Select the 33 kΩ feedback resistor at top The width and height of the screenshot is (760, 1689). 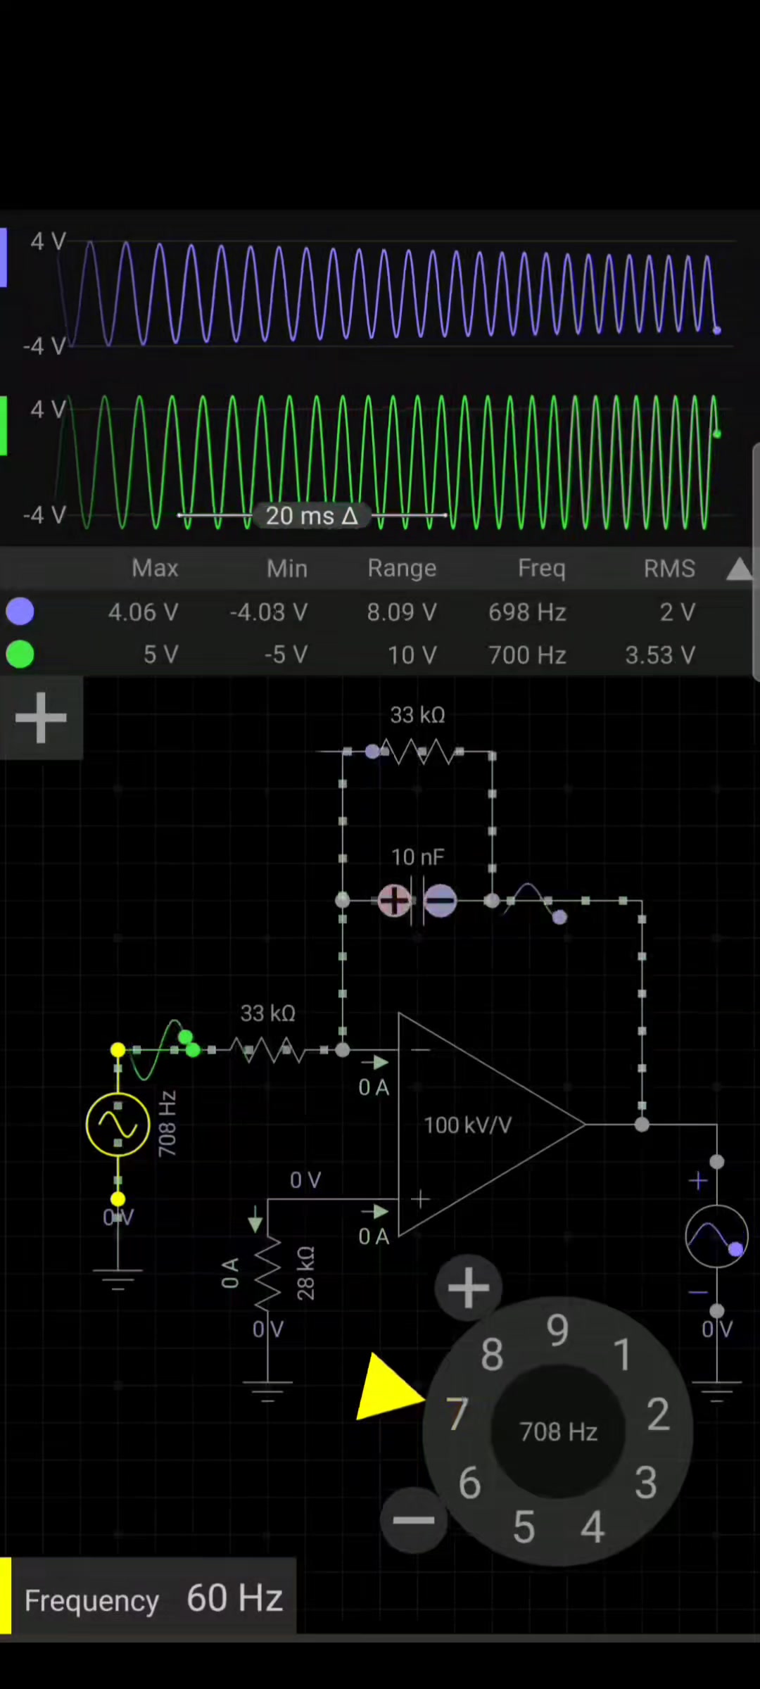click(x=419, y=752)
